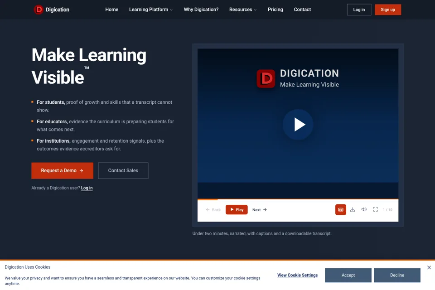Go to the Home menu item

coord(111,10)
